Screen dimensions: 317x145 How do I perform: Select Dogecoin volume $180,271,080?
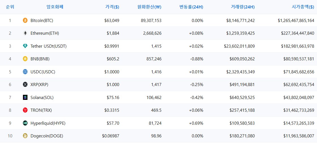242,136
